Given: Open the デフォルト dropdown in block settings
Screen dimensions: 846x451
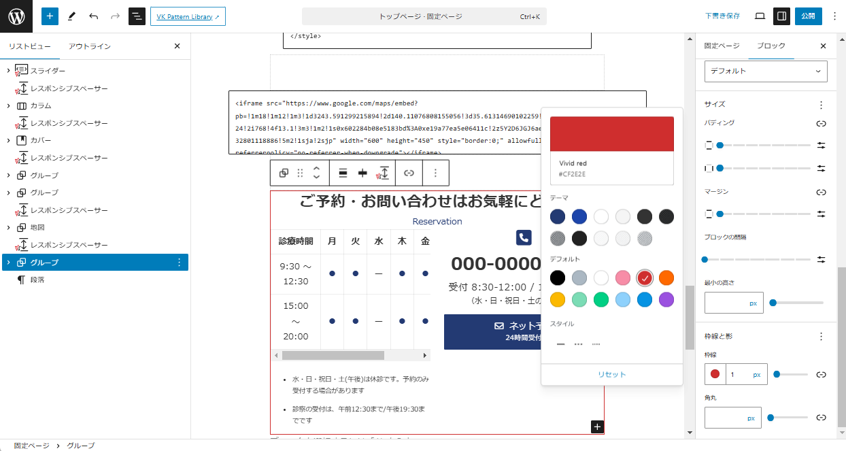Looking at the screenshot, I should coord(766,71).
